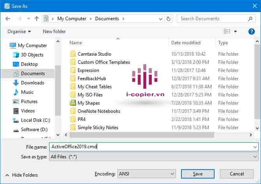The width and height of the screenshot is (261, 184).
Task: Click the Refresh icon in address bar
Action: 169,19
